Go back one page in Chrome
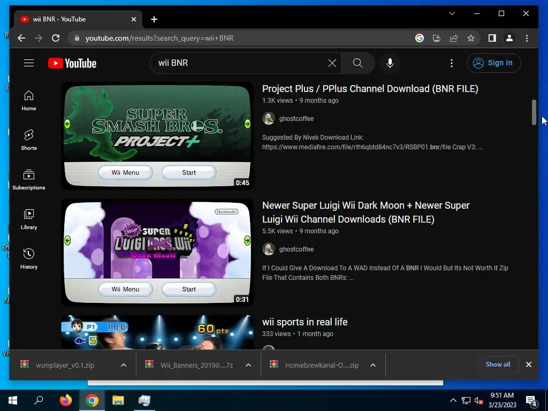Screen dimensions: 548x411 (21, 38)
